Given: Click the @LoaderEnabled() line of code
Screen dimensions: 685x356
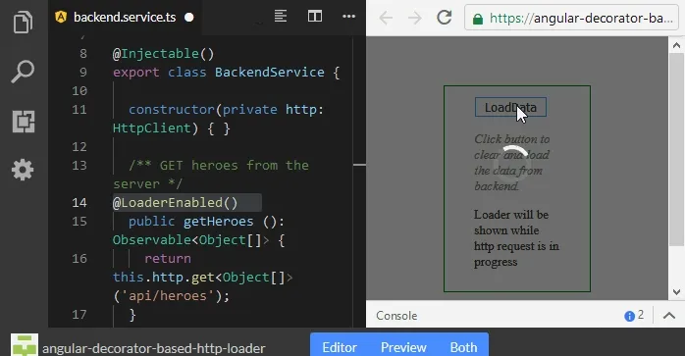Looking at the screenshot, I should [176, 203].
